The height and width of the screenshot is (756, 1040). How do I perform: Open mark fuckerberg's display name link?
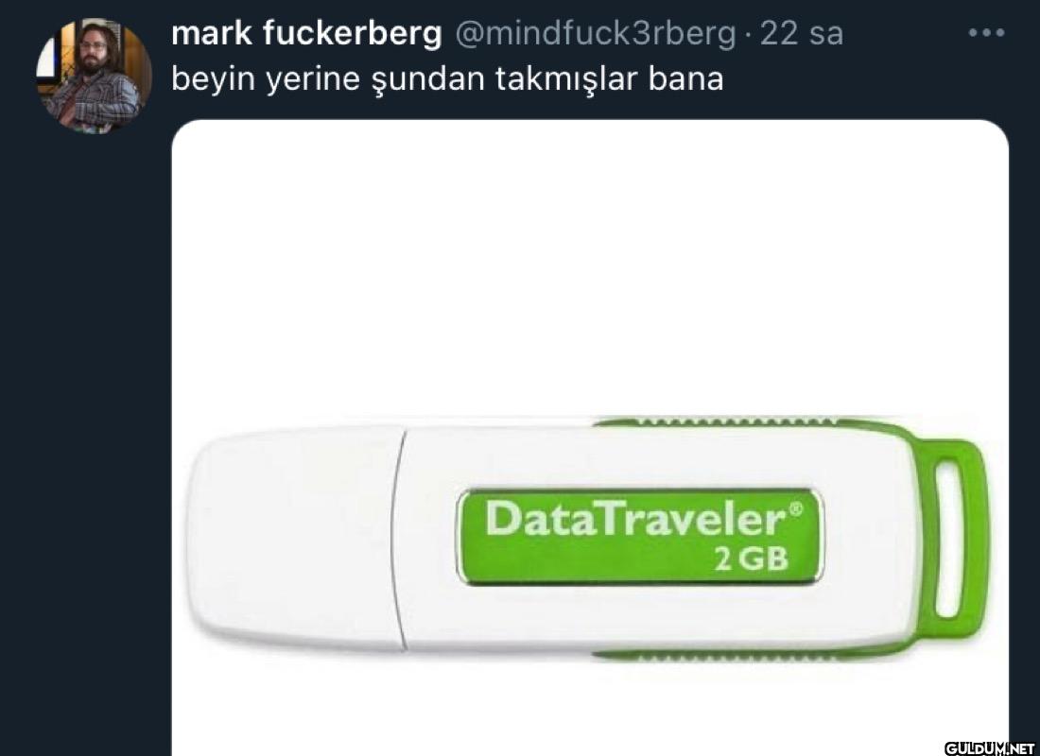(306, 32)
